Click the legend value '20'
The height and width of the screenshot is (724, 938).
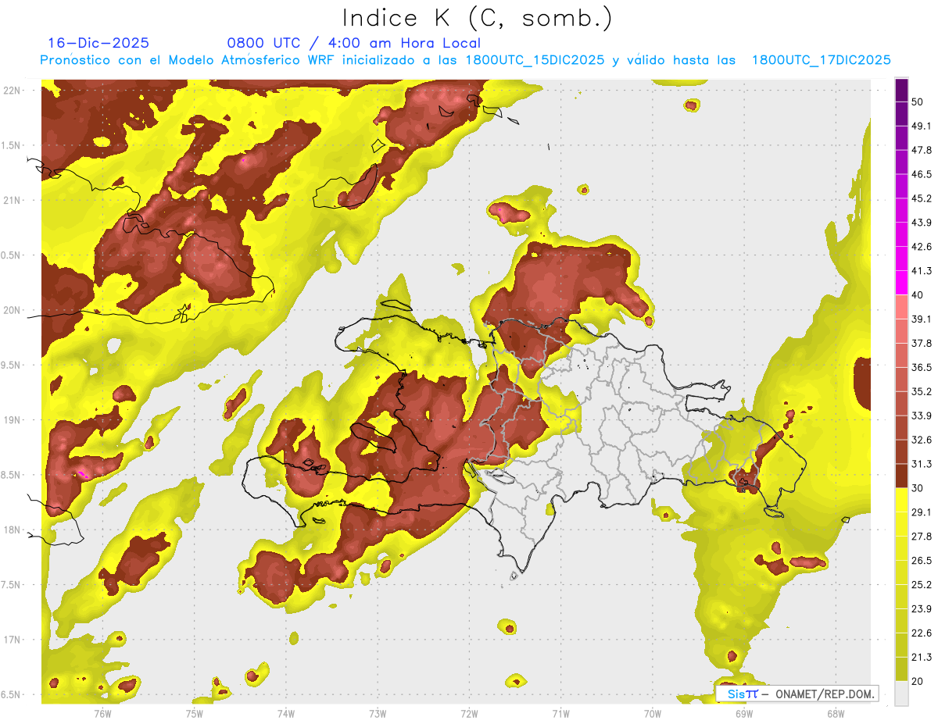[918, 681]
